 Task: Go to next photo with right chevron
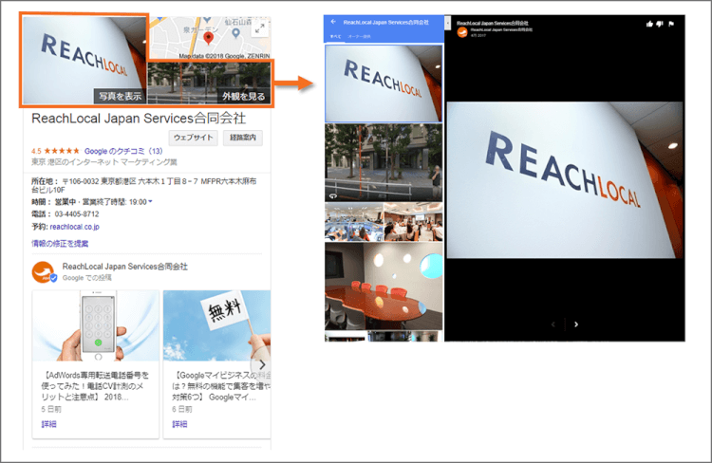576,324
